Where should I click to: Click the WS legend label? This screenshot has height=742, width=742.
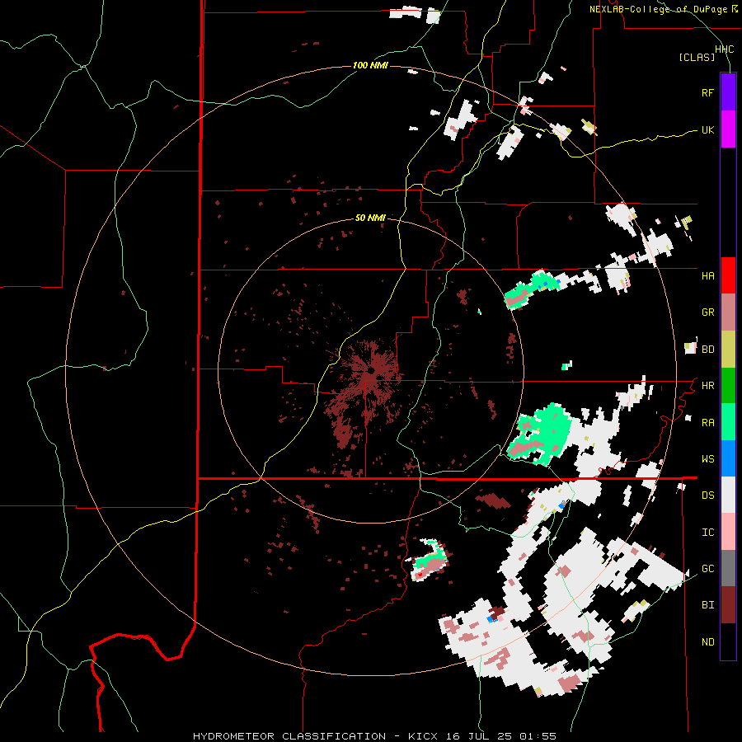point(707,459)
